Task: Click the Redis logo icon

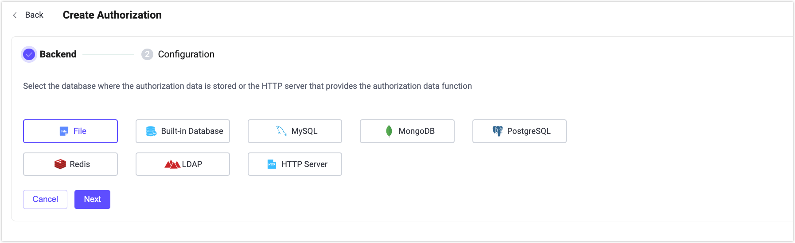Action: coord(60,164)
